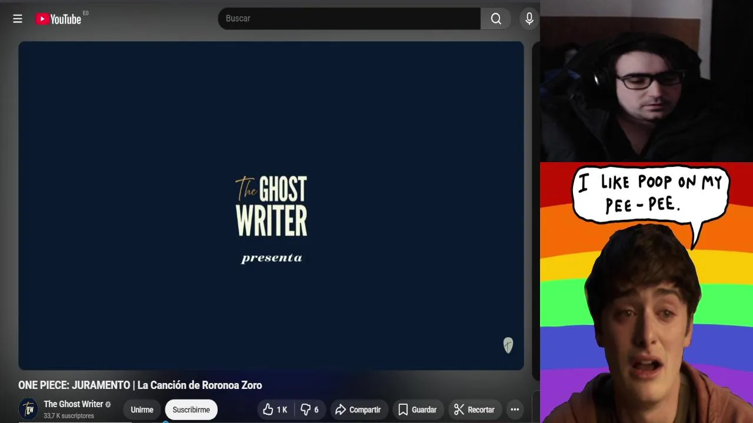Click the 33,7 K suscriptores count
753x423 pixels.
69,416
